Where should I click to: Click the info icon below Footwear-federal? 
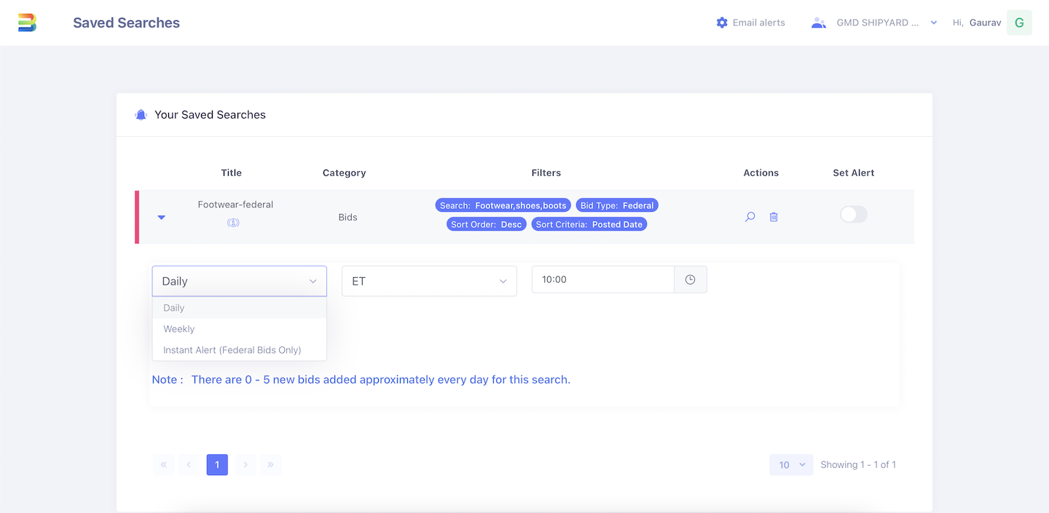[233, 222]
